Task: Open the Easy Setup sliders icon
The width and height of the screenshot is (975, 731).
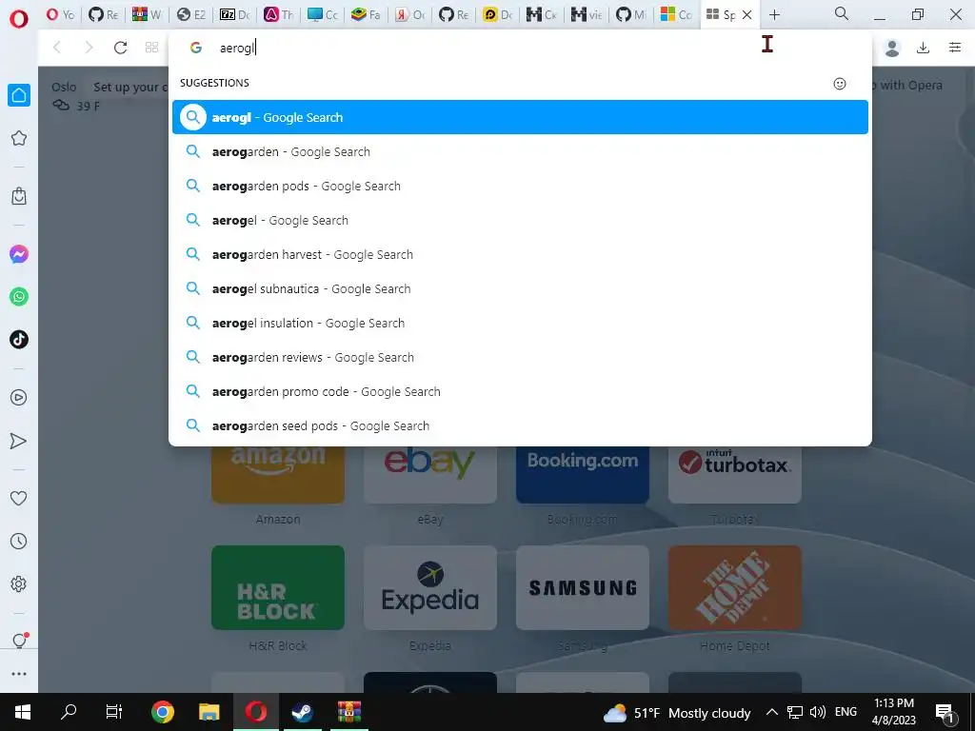Action: (x=955, y=48)
